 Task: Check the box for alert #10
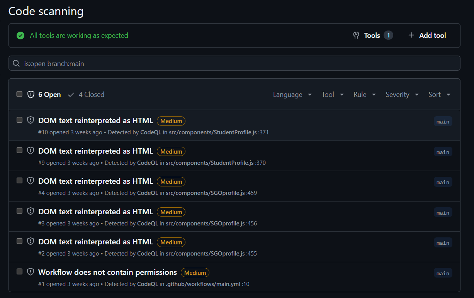pyautogui.click(x=19, y=120)
